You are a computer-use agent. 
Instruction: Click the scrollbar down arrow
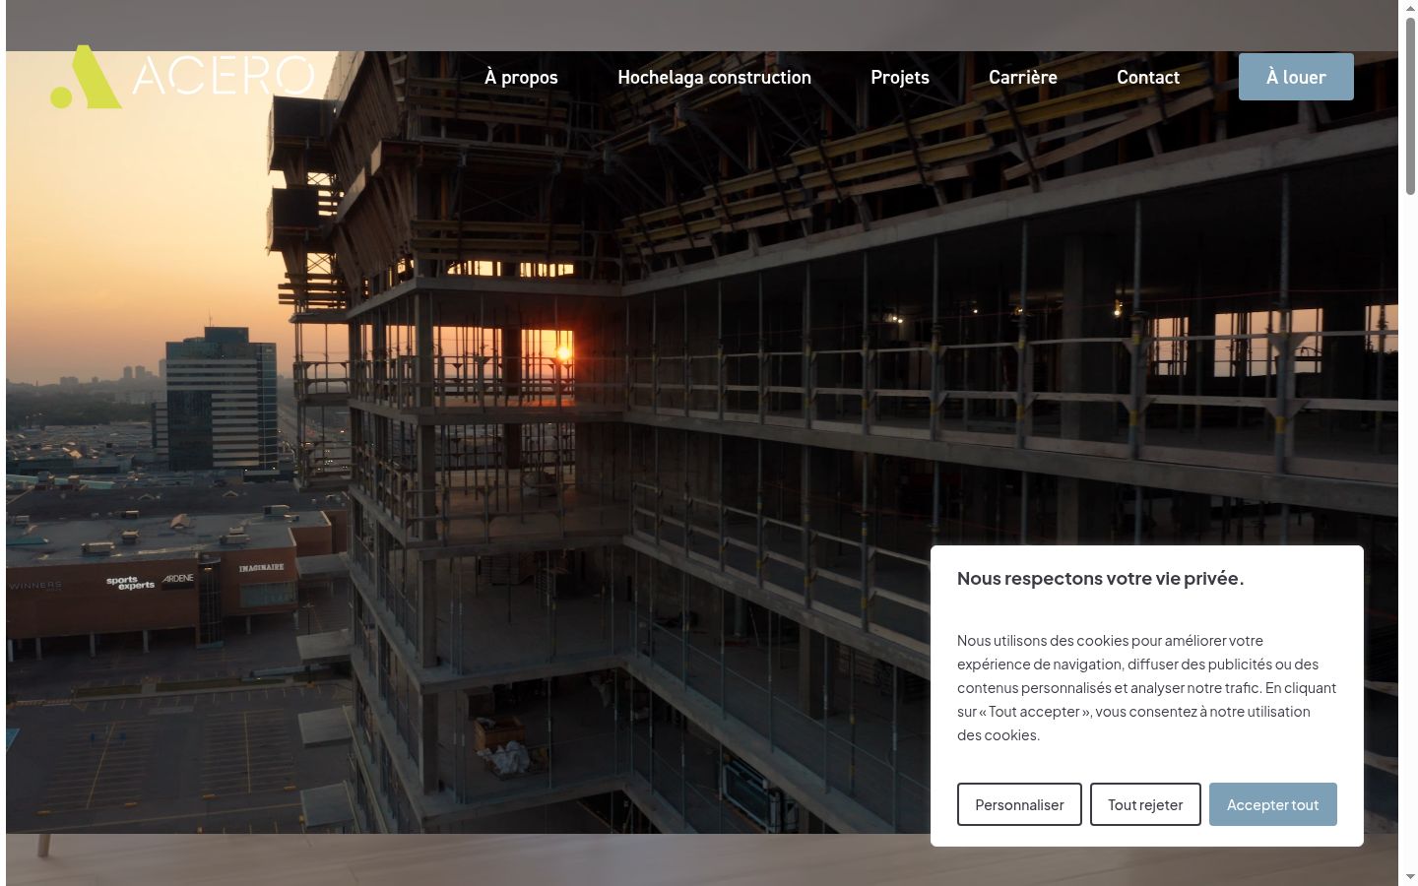click(1410, 876)
